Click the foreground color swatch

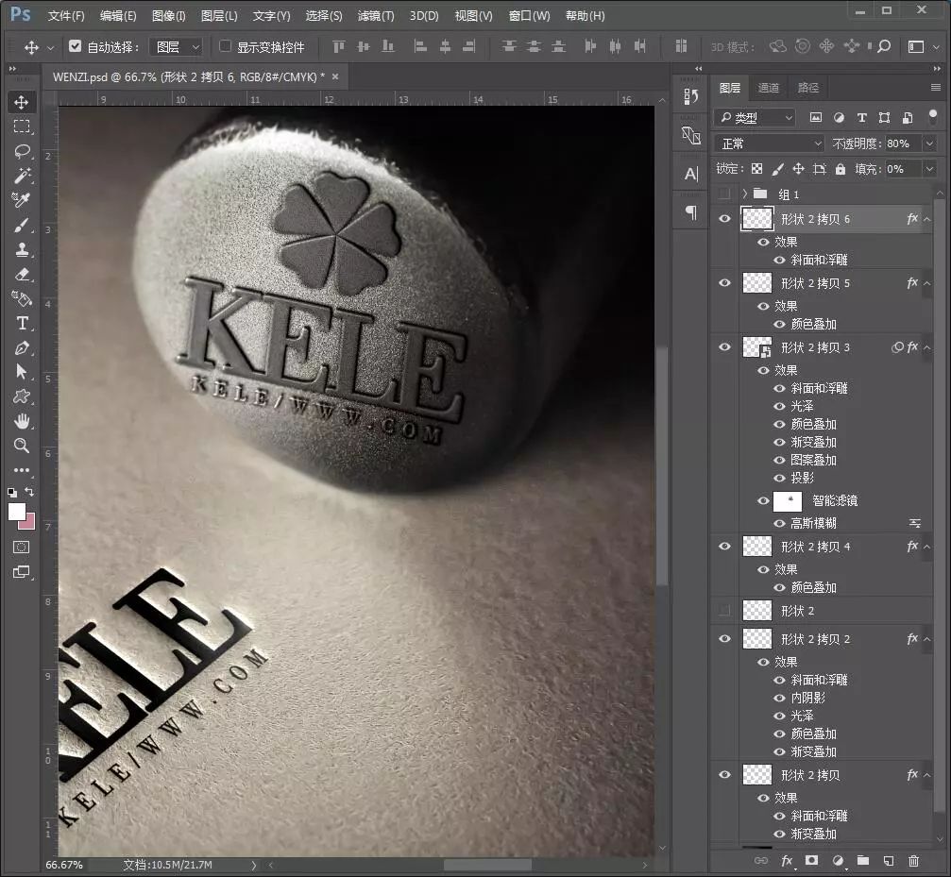click(16, 512)
